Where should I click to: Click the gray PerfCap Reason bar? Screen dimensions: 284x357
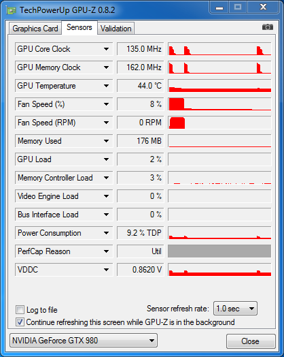pos(219,251)
